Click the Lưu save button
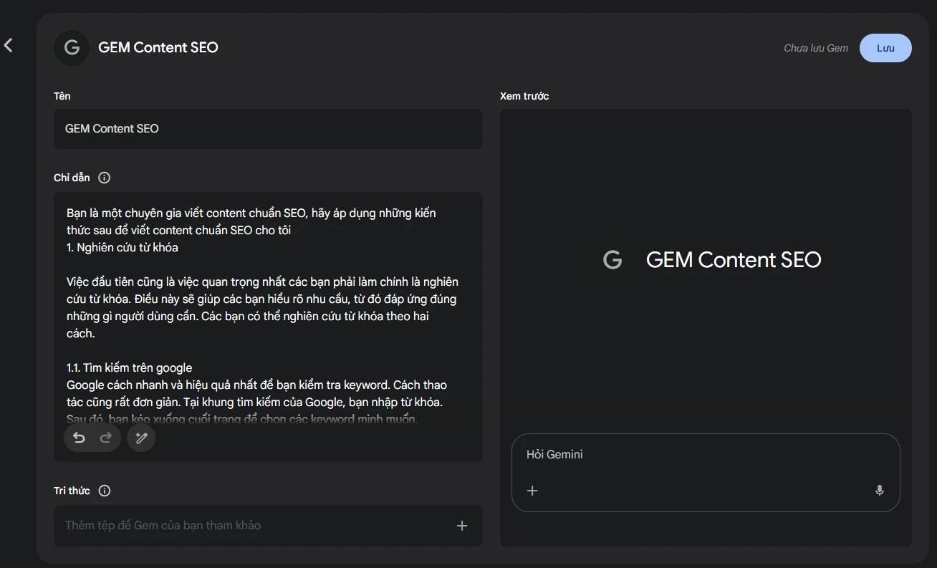The width and height of the screenshot is (937, 568). coord(885,48)
